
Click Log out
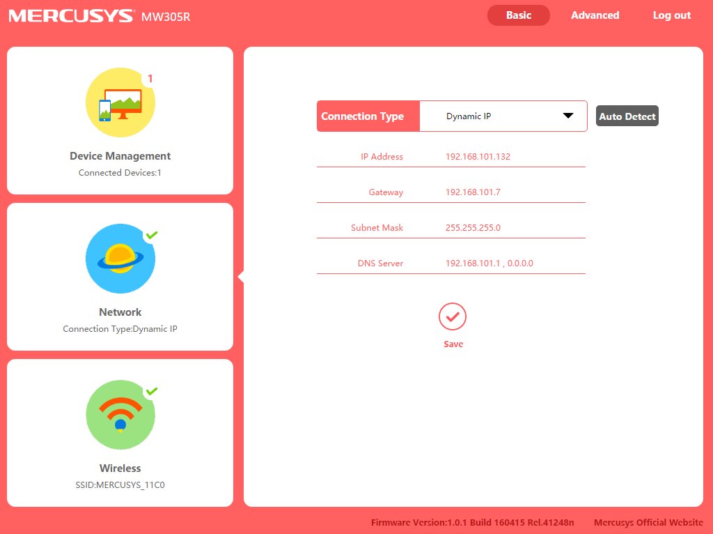(x=671, y=15)
